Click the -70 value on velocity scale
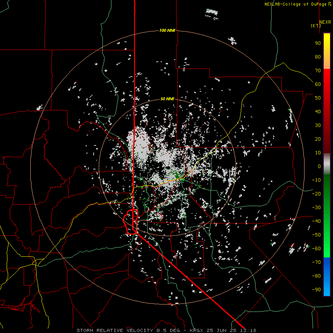 pos(316,262)
